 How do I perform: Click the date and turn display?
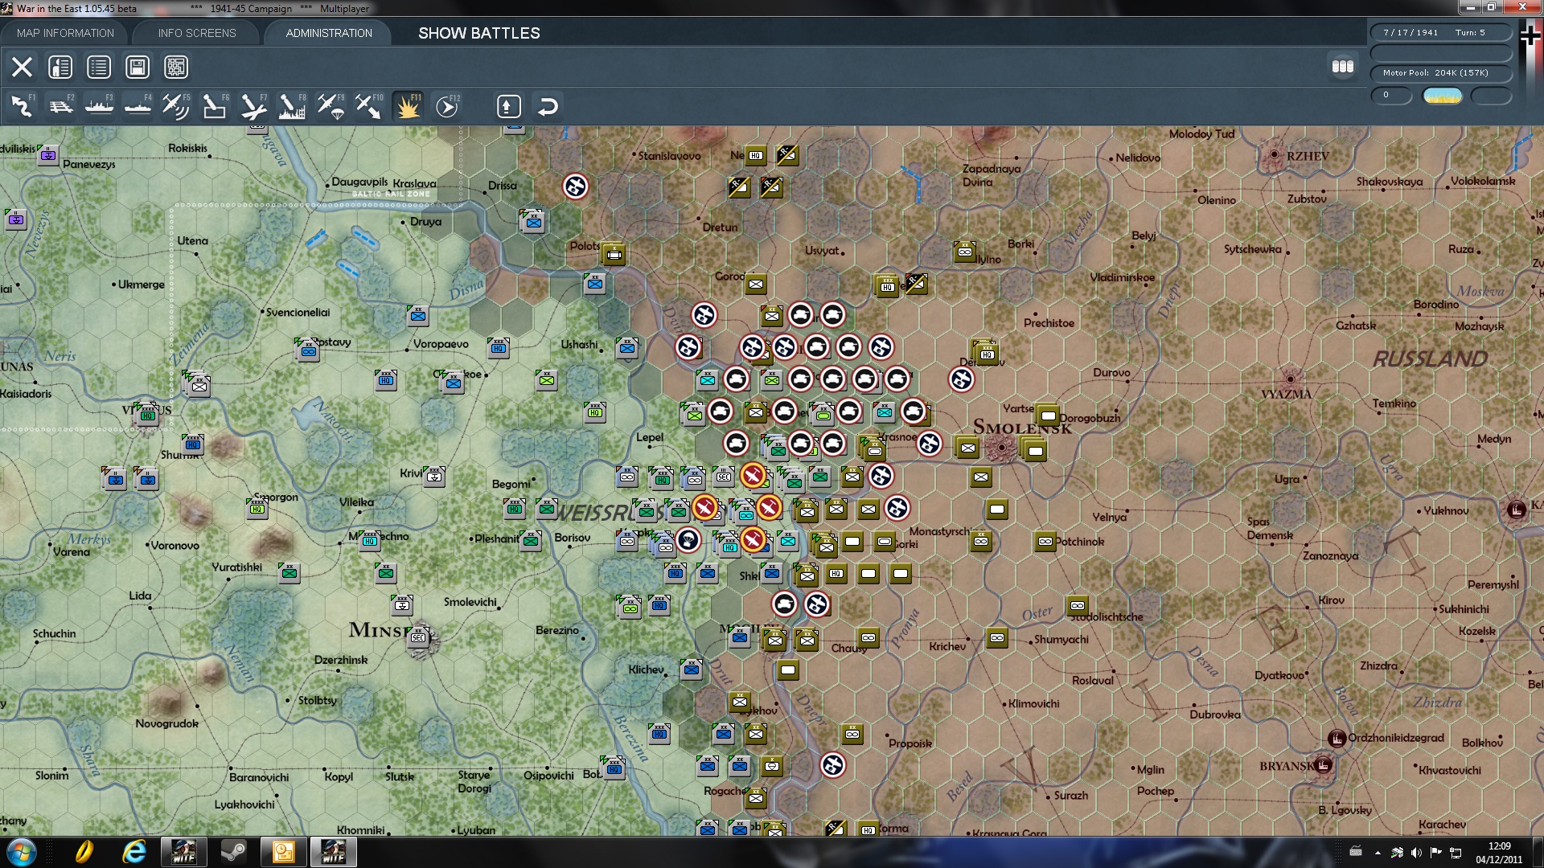(x=1441, y=33)
